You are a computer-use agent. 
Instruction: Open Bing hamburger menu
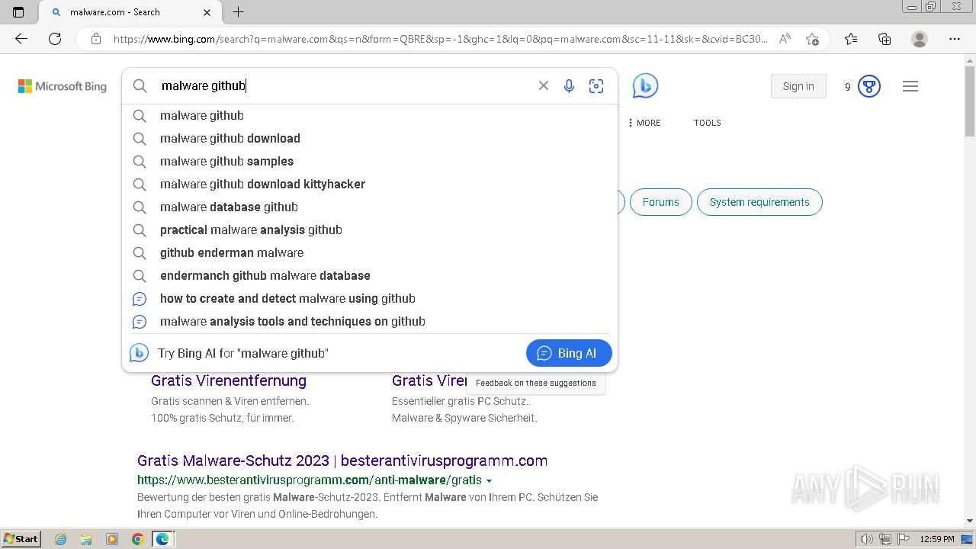pyautogui.click(x=910, y=86)
